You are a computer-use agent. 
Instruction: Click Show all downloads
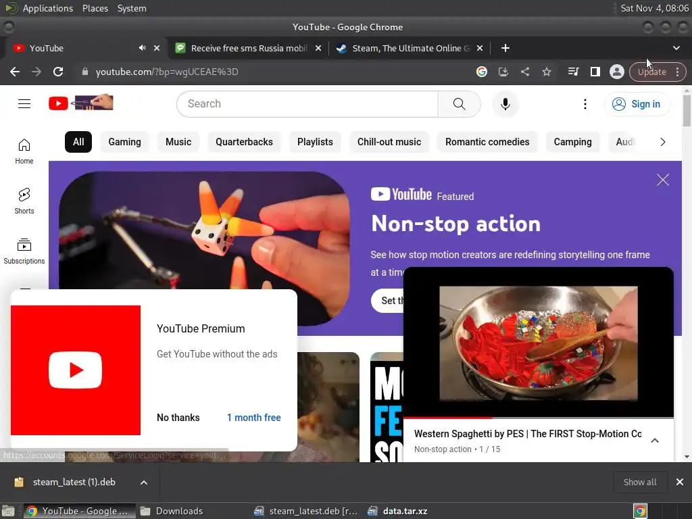639,483
